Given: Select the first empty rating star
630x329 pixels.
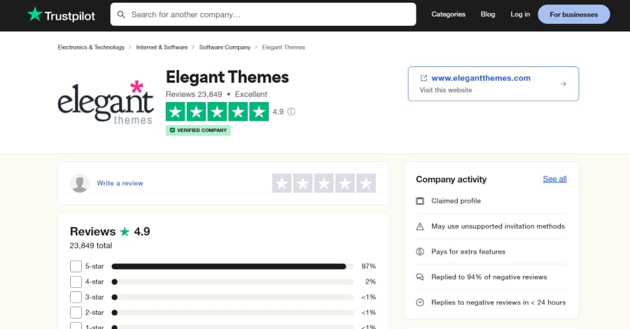Looking at the screenshot, I should (x=281, y=183).
